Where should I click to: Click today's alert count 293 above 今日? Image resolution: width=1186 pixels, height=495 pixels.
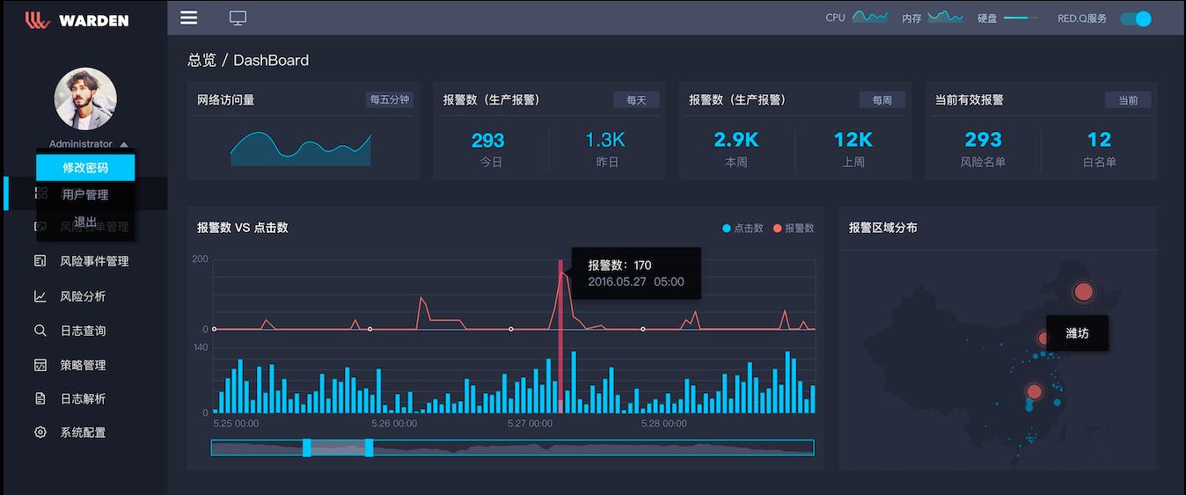coord(487,140)
